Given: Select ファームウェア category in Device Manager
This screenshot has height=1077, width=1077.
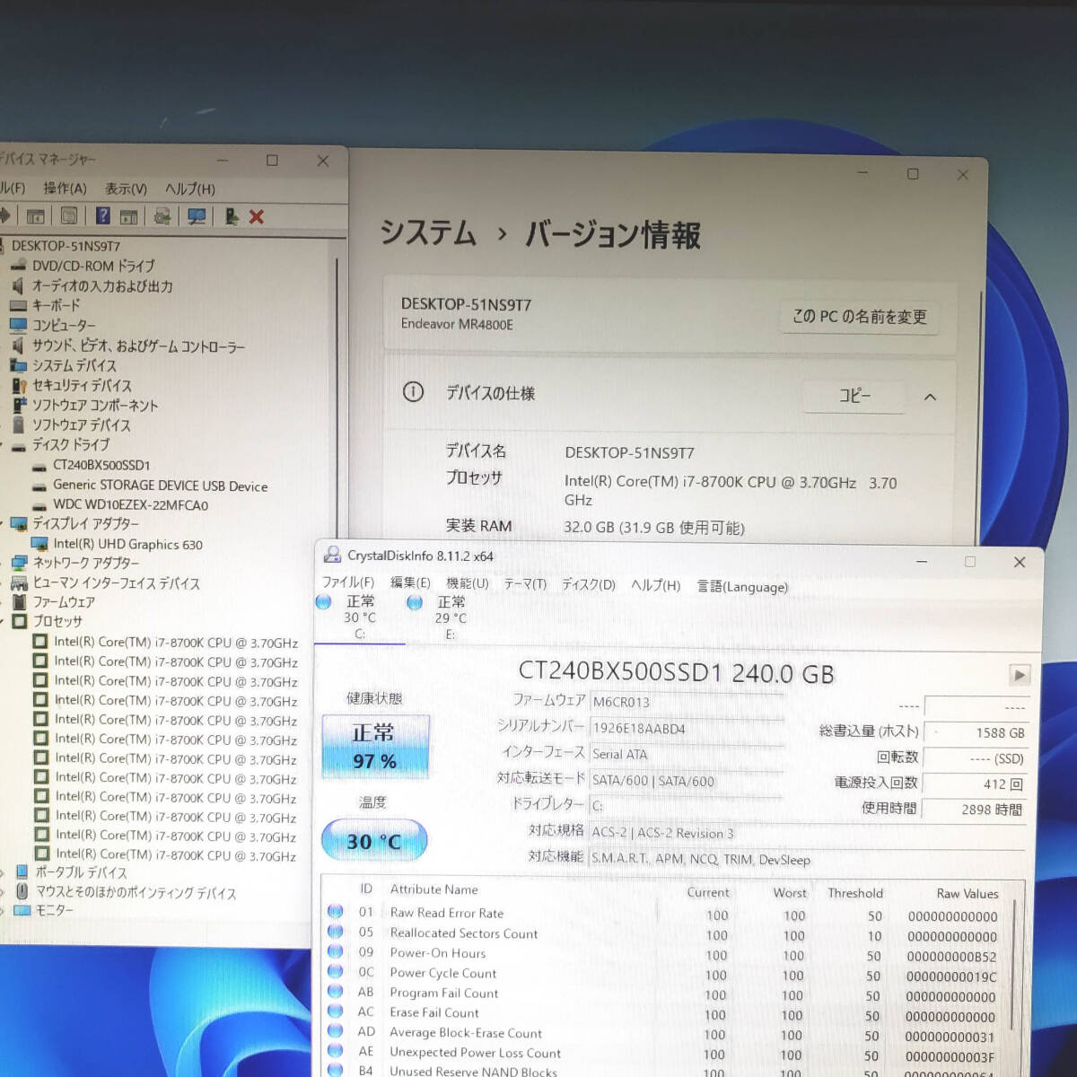Looking at the screenshot, I should pyautogui.click(x=64, y=602).
